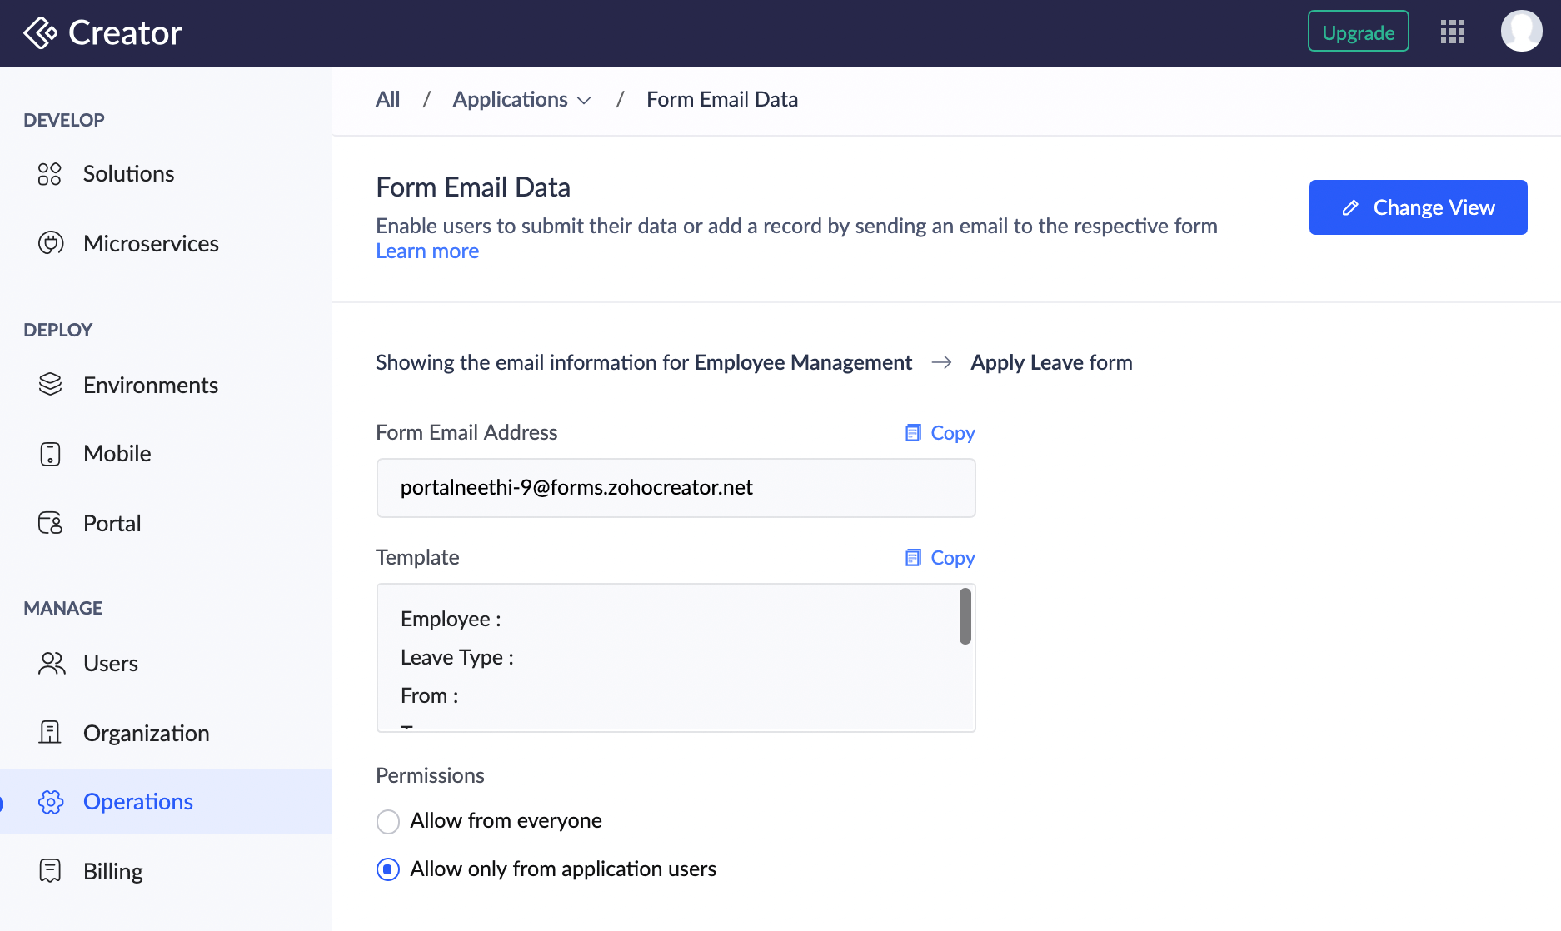Click the Solutions sidebar icon
The image size is (1561, 931).
point(50,174)
